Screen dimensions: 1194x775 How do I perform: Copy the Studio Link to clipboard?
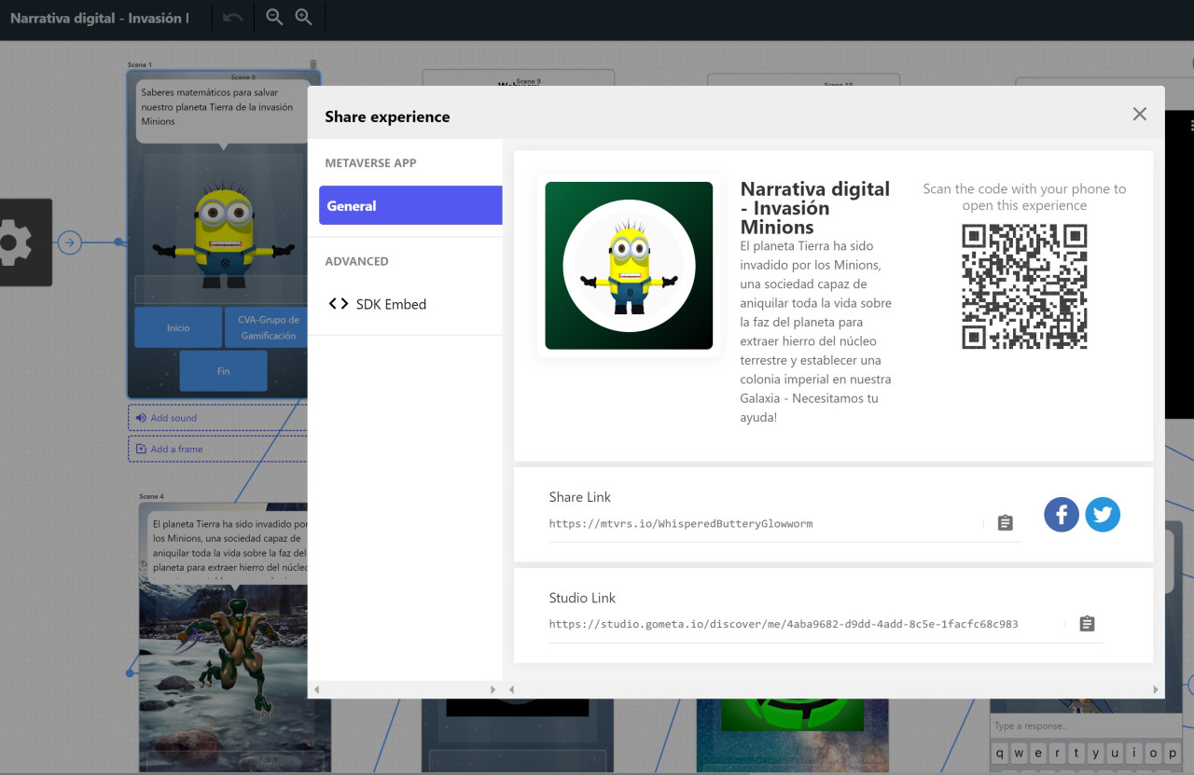(x=1087, y=624)
